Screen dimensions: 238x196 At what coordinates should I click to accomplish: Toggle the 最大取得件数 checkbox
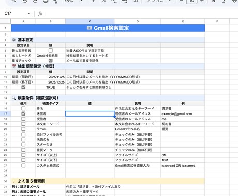pyautogui.click(x=51, y=51)
